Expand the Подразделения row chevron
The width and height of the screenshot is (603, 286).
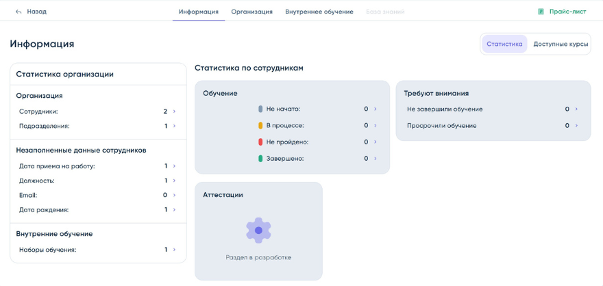pos(175,126)
